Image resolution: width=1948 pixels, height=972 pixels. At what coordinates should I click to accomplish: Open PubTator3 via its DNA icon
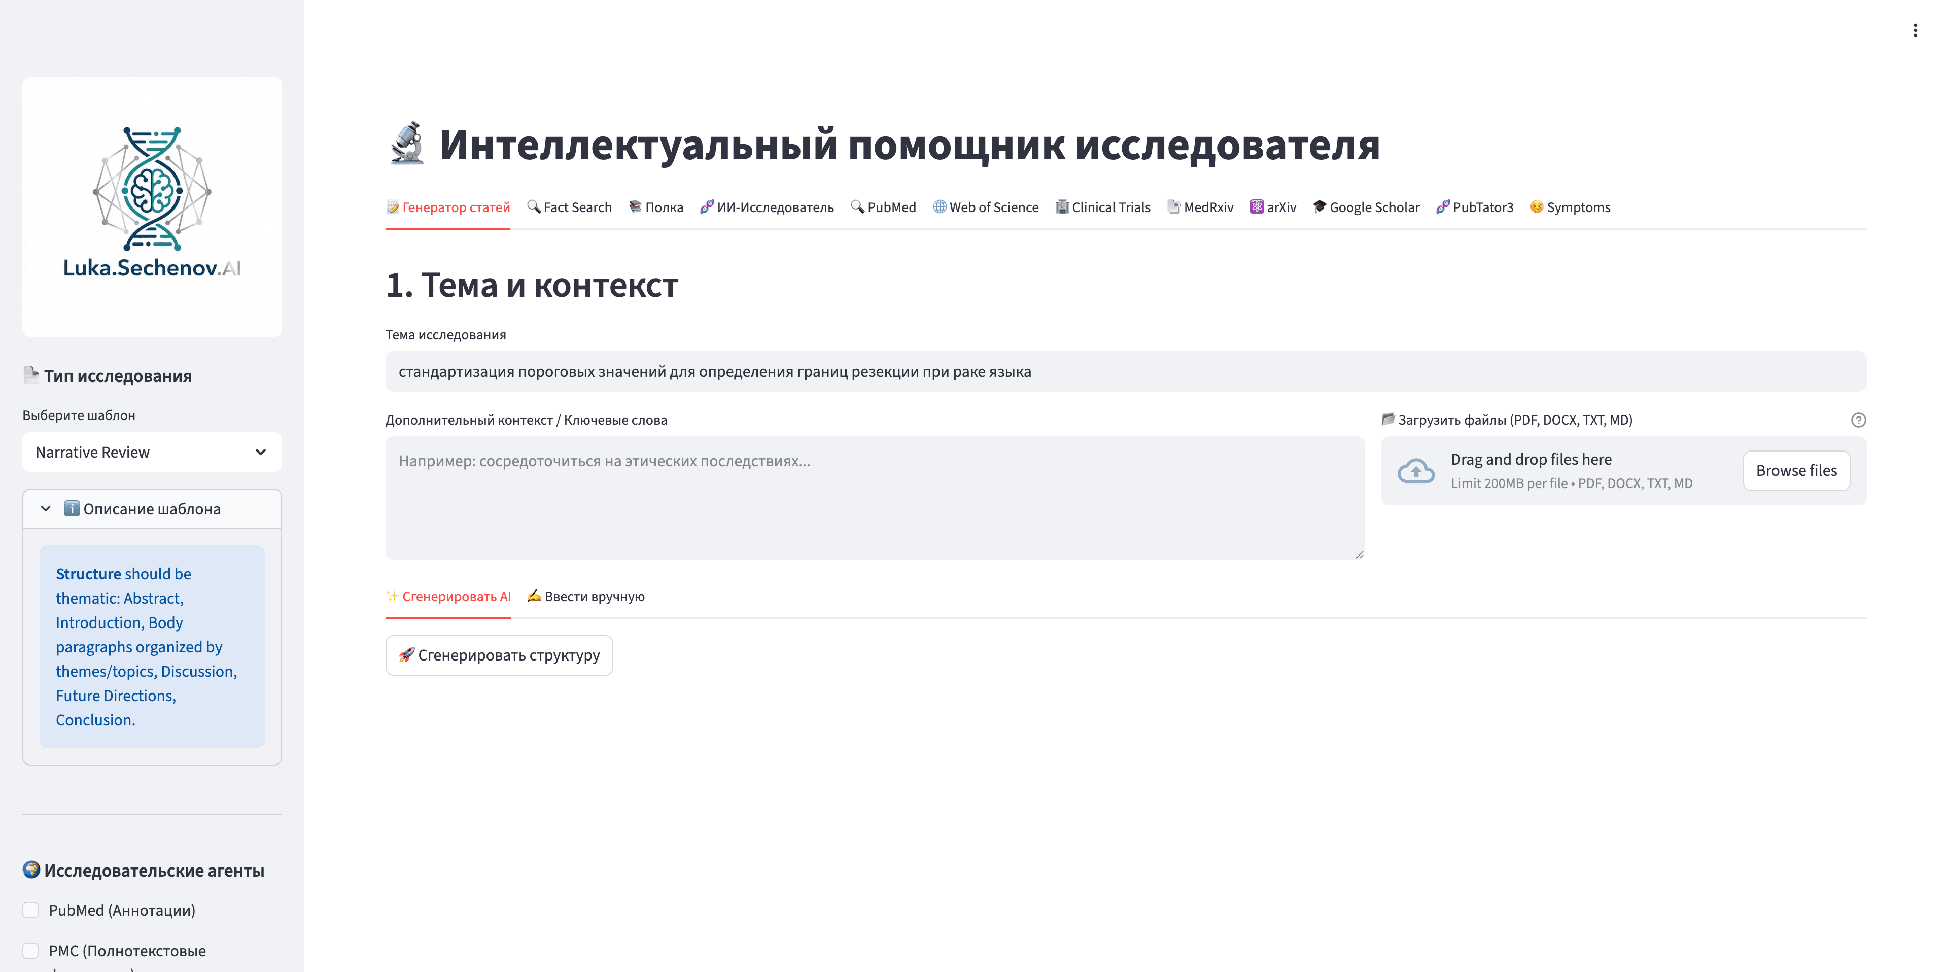pyautogui.click(x=1443, y=206)
